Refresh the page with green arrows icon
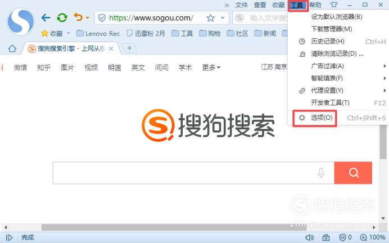 tap(62, 17)
